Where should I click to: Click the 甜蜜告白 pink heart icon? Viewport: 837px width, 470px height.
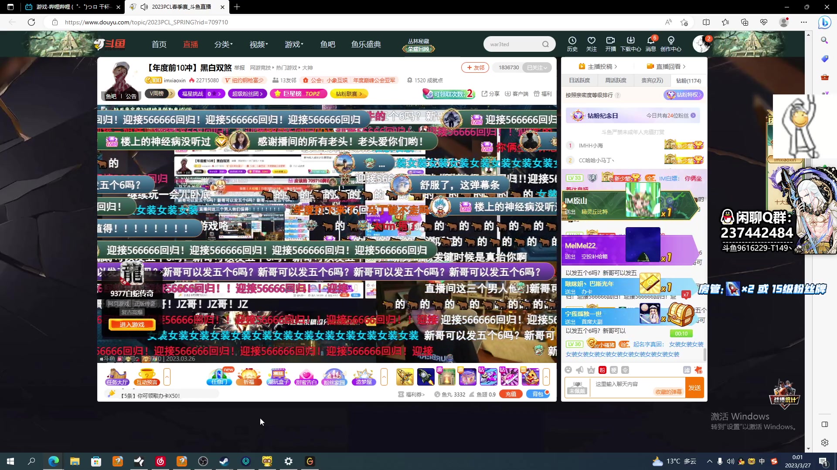click(x=306, y=377)
